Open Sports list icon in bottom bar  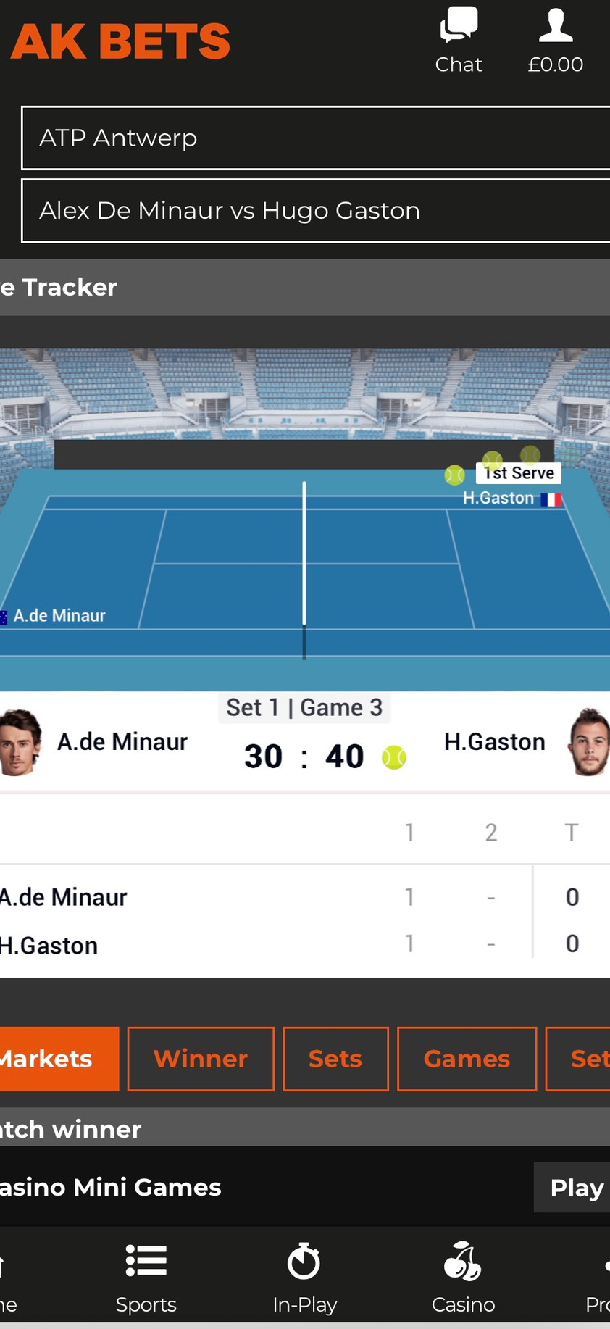(146, 1260)
